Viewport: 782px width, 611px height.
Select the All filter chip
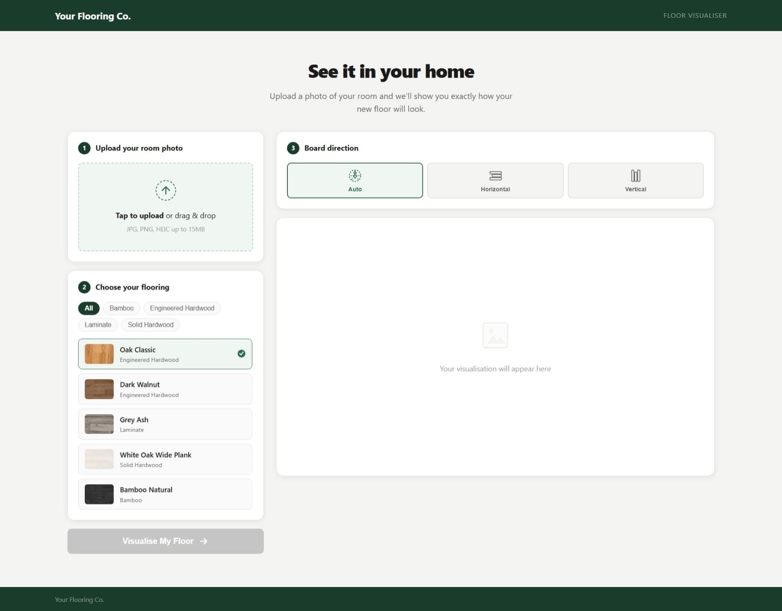(x=88, y=308)
